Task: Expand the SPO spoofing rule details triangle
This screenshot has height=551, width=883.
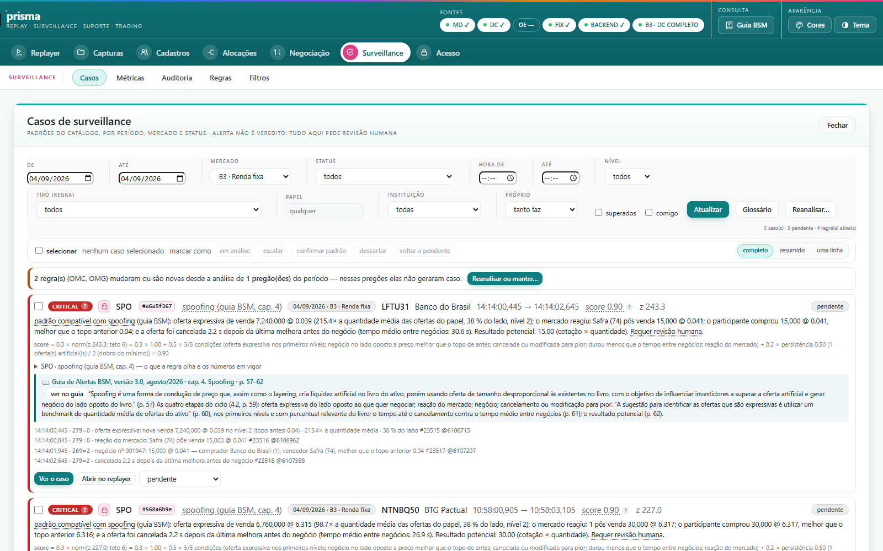Action: 36,366
